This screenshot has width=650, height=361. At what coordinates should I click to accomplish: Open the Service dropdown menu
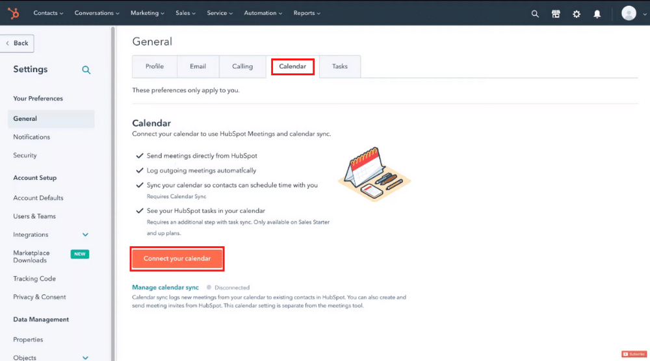click(x=220, y=13)
